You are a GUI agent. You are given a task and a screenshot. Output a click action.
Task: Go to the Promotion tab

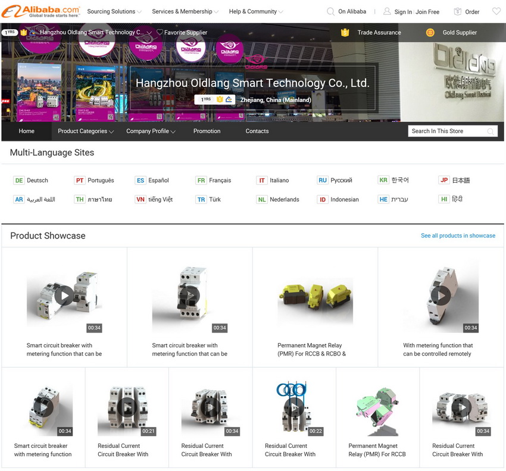click(x=207, y=131)
